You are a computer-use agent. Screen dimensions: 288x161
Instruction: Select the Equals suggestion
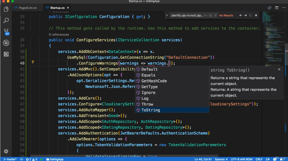172,75
